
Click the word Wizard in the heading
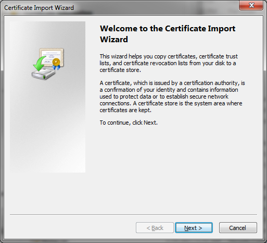pos(114,39)
